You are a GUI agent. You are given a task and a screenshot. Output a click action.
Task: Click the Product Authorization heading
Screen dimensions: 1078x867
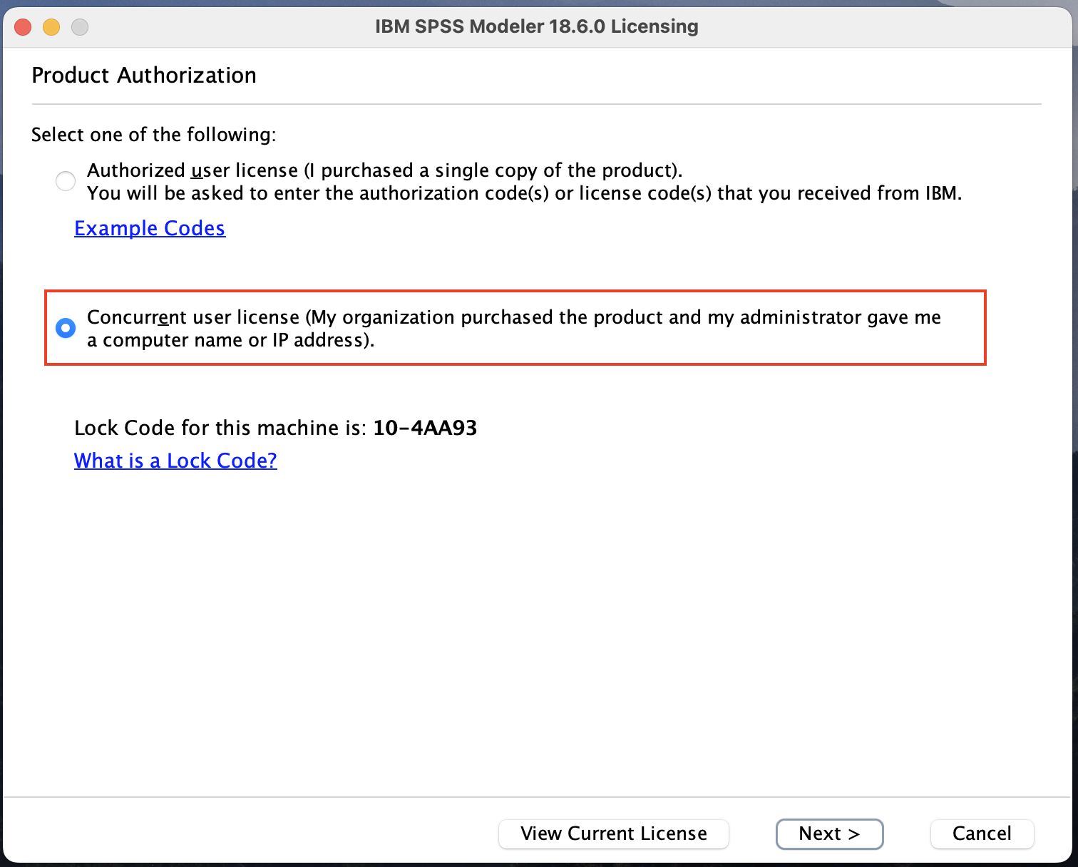click(x=144, y=76)
